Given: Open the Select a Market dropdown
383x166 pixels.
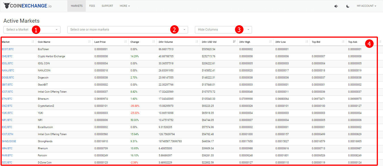Looking at the screenshot, I should tap(32, 29).
